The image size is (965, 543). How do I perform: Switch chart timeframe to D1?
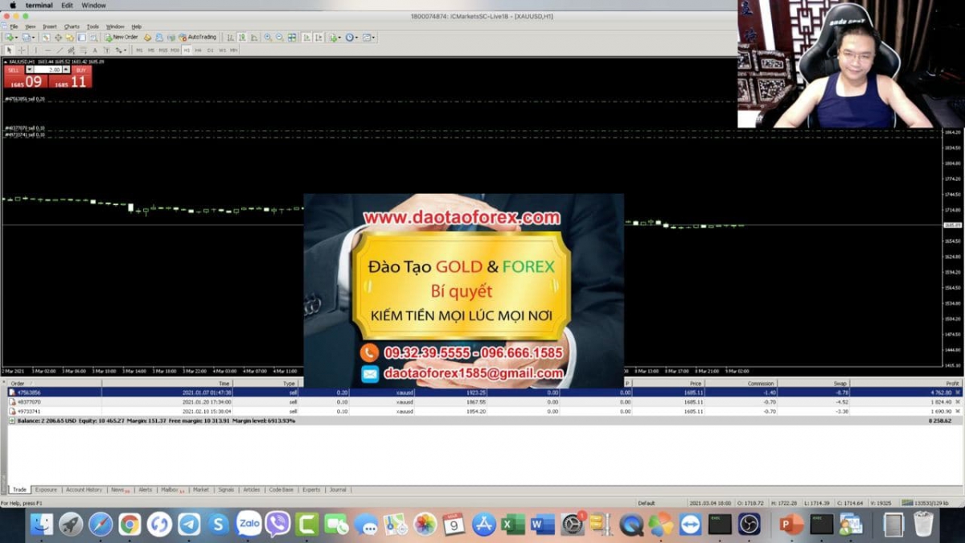coord(210,50)
